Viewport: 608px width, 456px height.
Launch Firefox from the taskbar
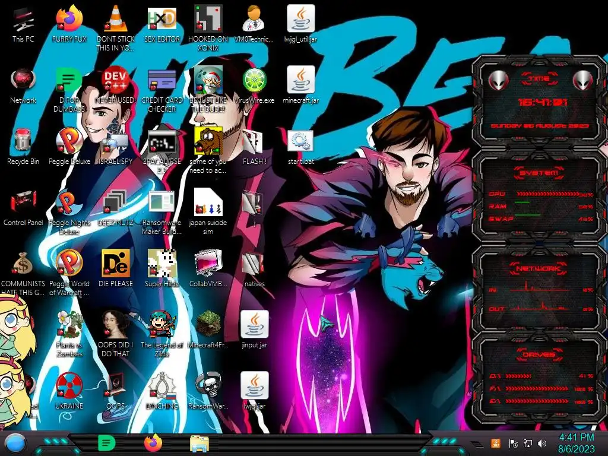(x=153, y=443)
